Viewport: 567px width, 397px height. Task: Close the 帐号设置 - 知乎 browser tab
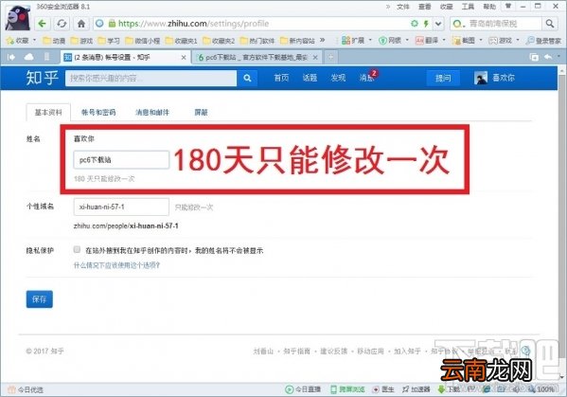184,57
